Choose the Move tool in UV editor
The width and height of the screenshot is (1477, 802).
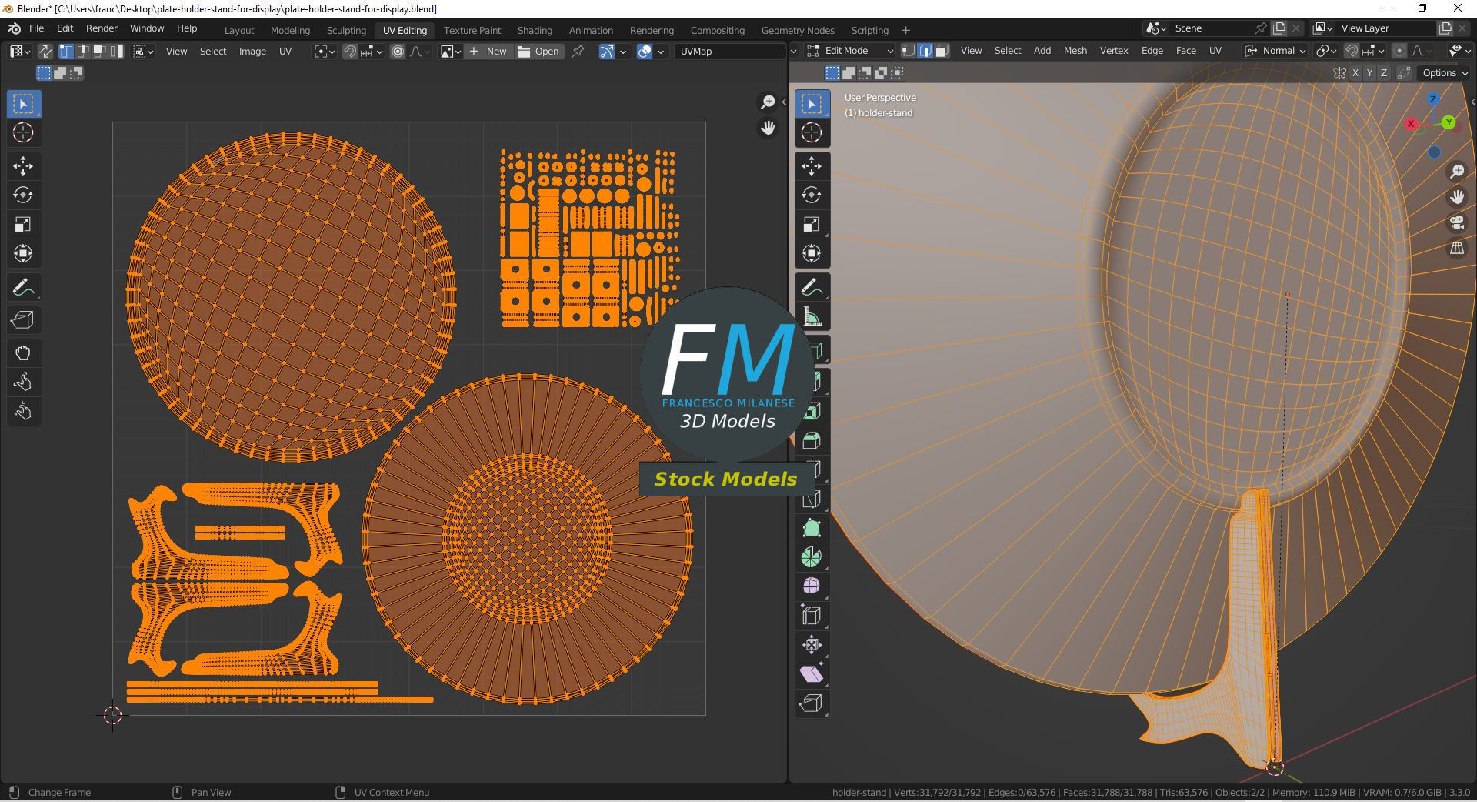click(23, 165)
